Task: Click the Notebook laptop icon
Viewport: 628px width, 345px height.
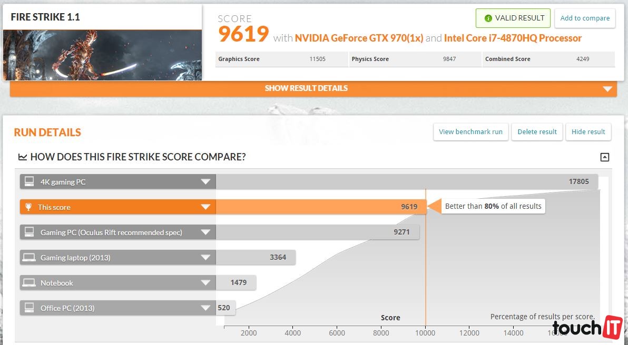Action: (30, 283)
